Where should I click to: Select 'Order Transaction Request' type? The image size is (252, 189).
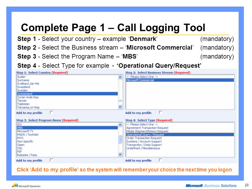(180, 138)
